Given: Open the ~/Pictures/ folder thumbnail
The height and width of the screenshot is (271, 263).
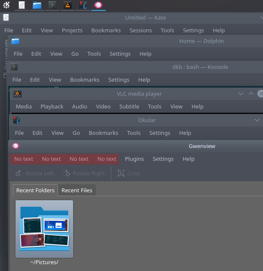Looking at the screenshot, I should (x=44, y=230).
